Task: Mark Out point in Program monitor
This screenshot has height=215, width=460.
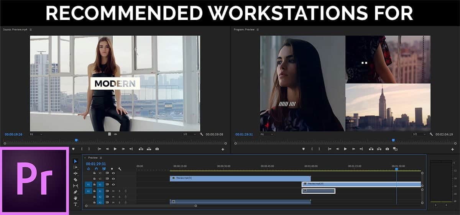Action: point(319,149)
